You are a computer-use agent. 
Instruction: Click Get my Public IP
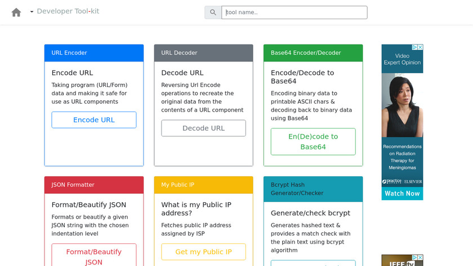coord(203,252)
